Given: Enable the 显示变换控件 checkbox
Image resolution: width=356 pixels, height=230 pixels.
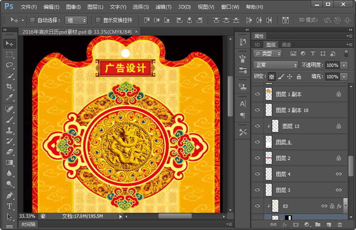Looking at the screenshot, I should coord(98,20).
